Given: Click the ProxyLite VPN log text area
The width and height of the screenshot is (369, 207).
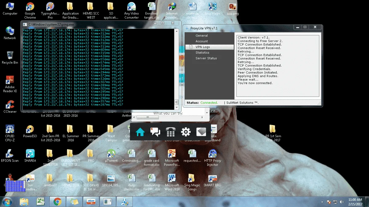Looking at the screenshot, I should (x=278, y=66).
